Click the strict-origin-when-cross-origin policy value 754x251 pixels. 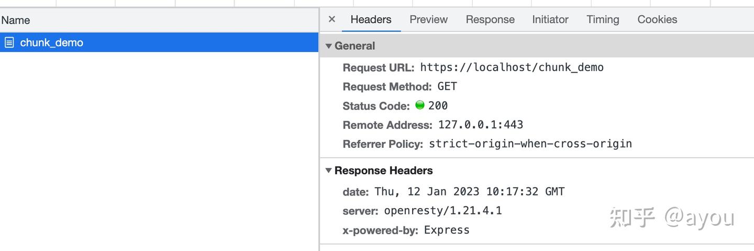530,144
